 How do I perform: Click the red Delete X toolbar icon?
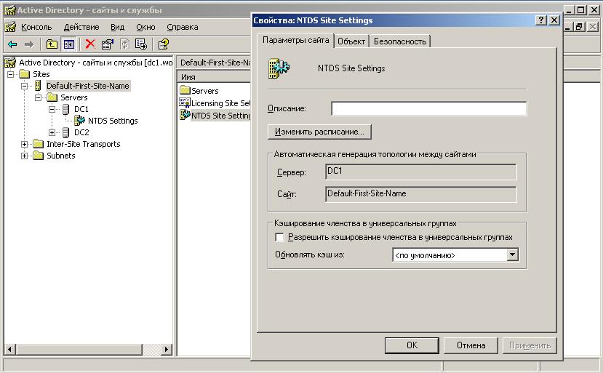(90, 44)
